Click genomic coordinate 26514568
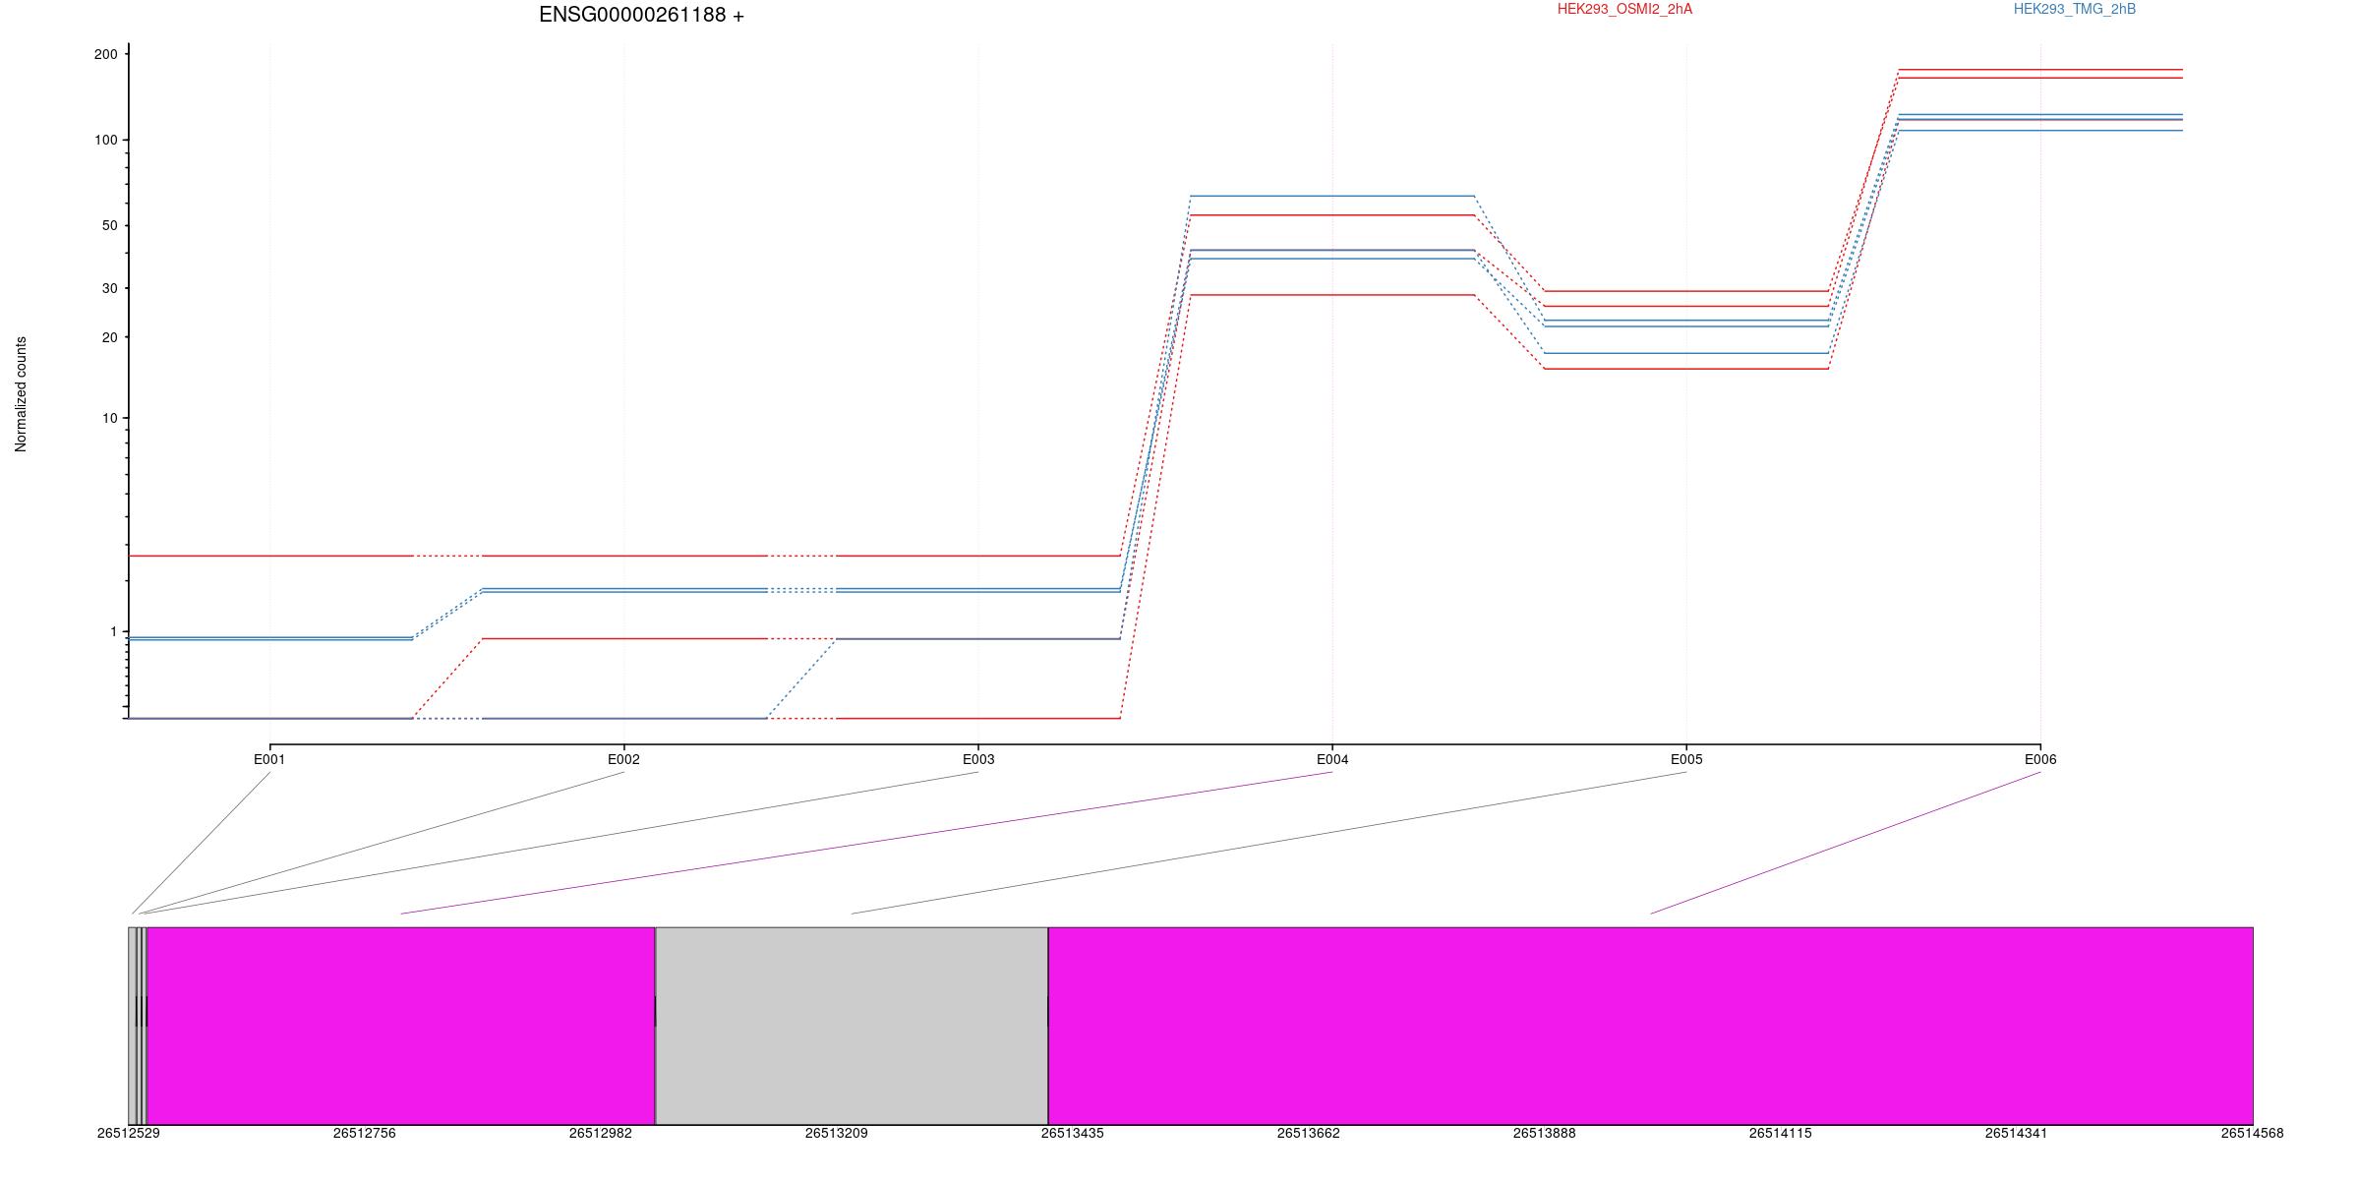Viewport: 2360px width, 1180px height. click(2253, 1133)
